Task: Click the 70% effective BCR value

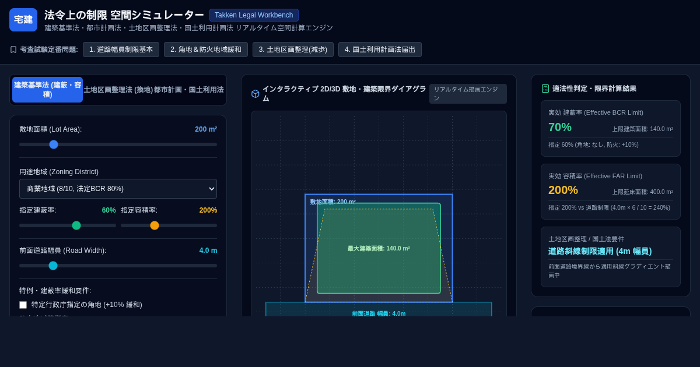Action: click(560, 127)
